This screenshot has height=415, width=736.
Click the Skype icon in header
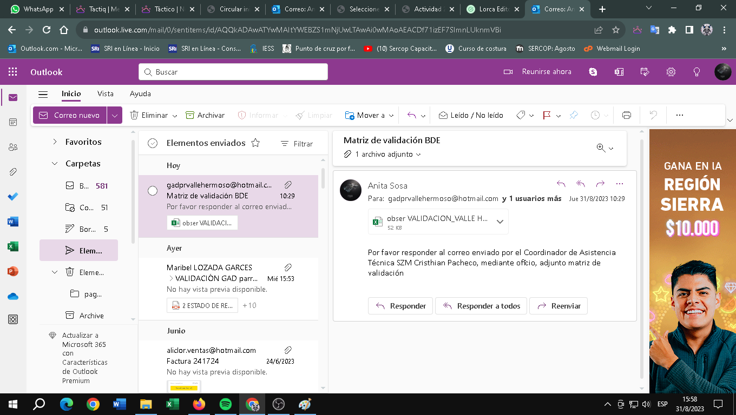pyautogui.click(x=593, y=72)
